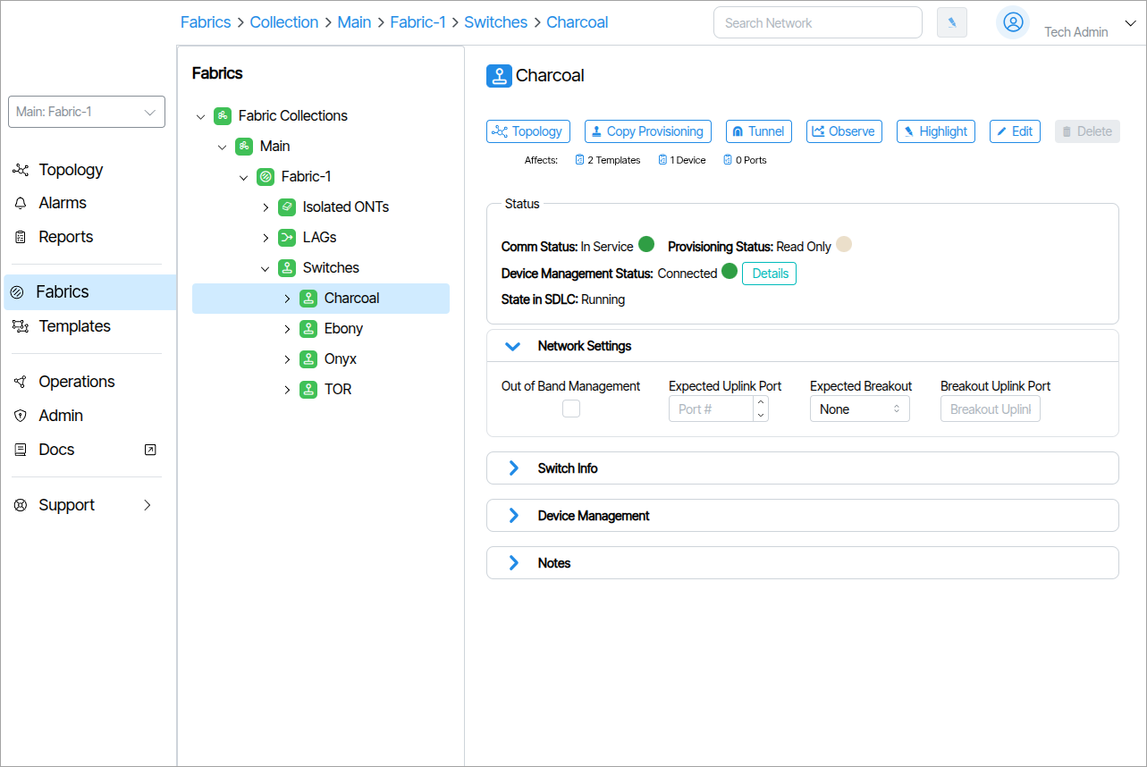Click the Topology sidebar icon
The width and height of the screenshot is (1147, 767).
[21, 170]
